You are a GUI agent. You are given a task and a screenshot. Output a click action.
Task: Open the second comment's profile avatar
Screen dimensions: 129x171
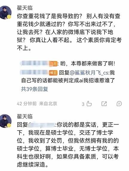pyautogui.click(x=6, y=121)
